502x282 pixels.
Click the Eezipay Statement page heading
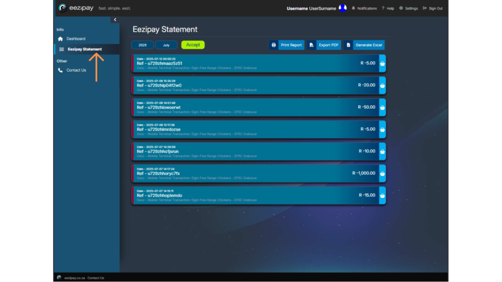point(165,29)
